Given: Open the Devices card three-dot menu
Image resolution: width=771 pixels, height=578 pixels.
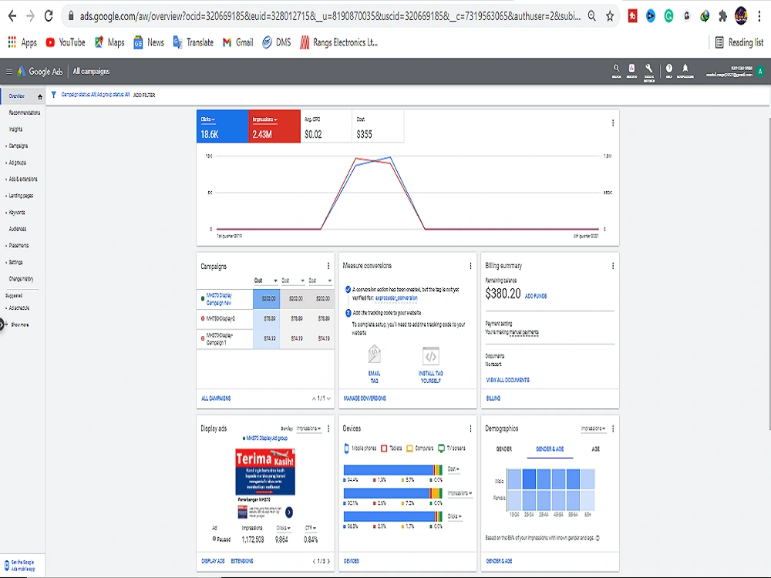Looking at the screenshot, I should (x=470, y=428).
